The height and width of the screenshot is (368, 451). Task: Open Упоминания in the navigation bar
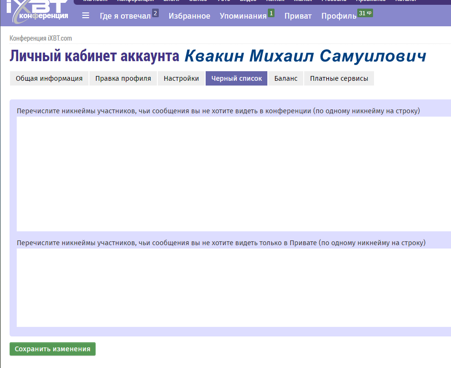(x=243, y=16)
